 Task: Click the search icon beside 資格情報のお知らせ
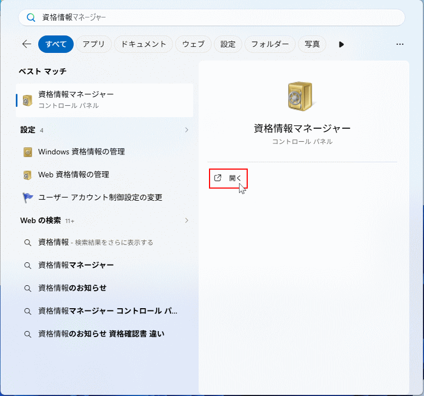pos(28,289)
